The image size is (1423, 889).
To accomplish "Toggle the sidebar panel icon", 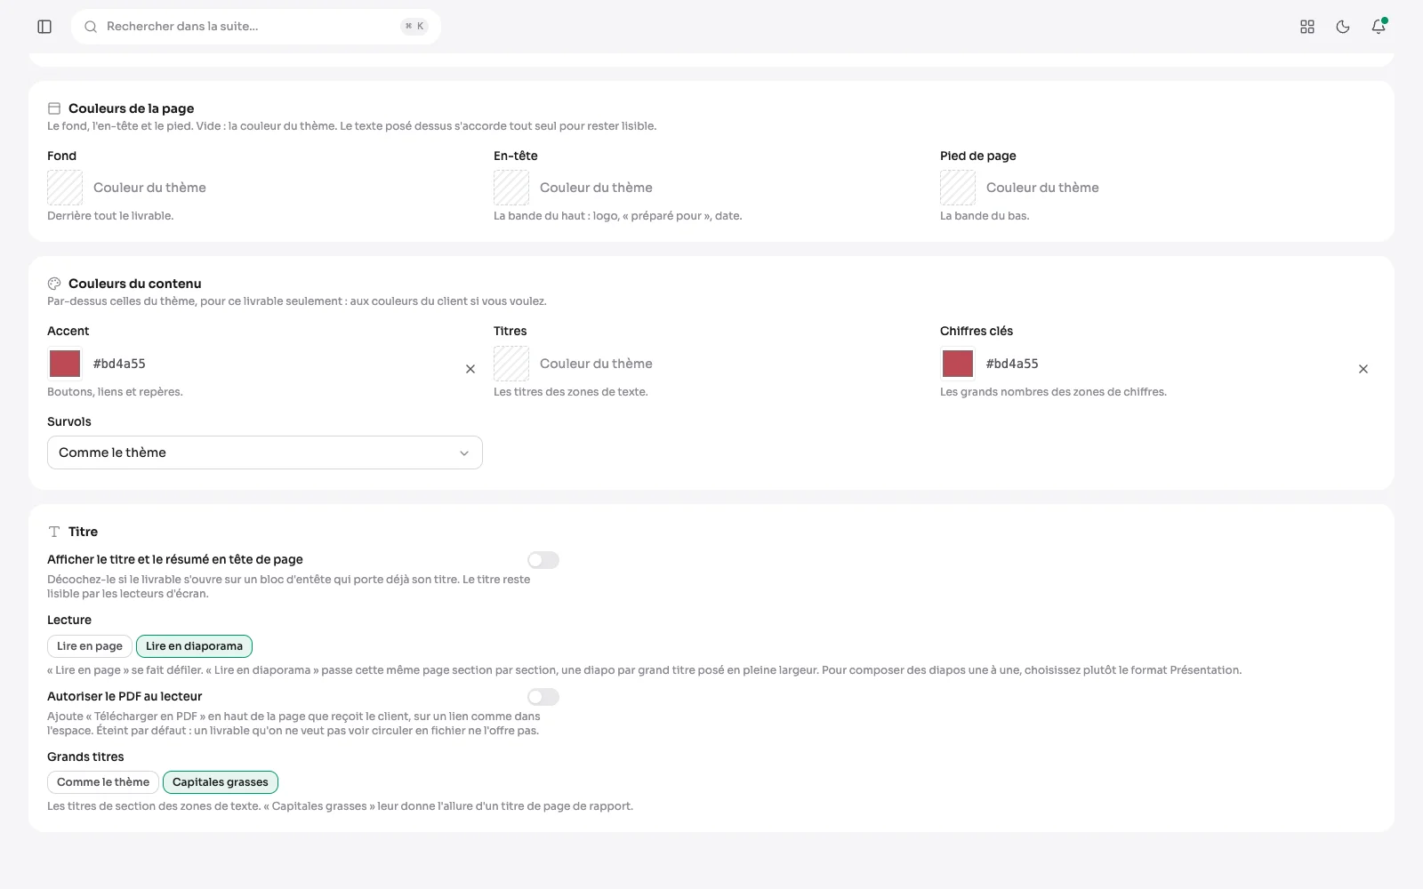I will tap(44, 27).
